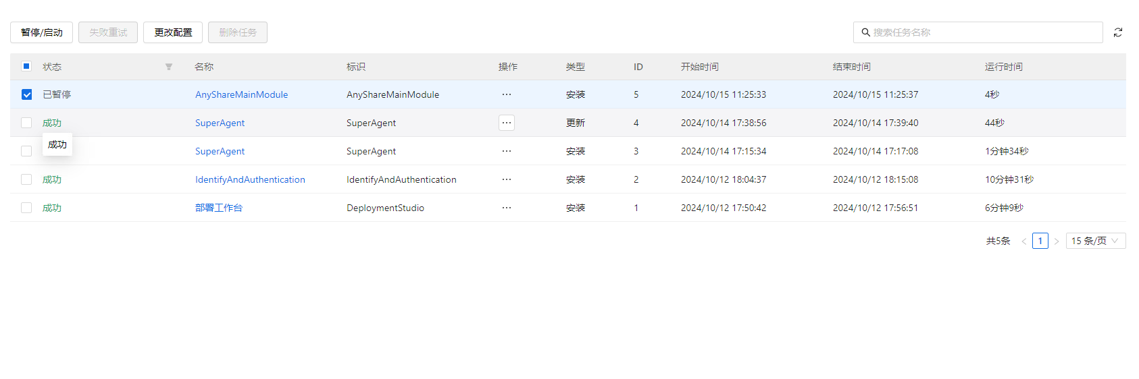Click the 失败重试 button
The width and height of the screenshot is (1139, 379).
[x=108, y=32]
